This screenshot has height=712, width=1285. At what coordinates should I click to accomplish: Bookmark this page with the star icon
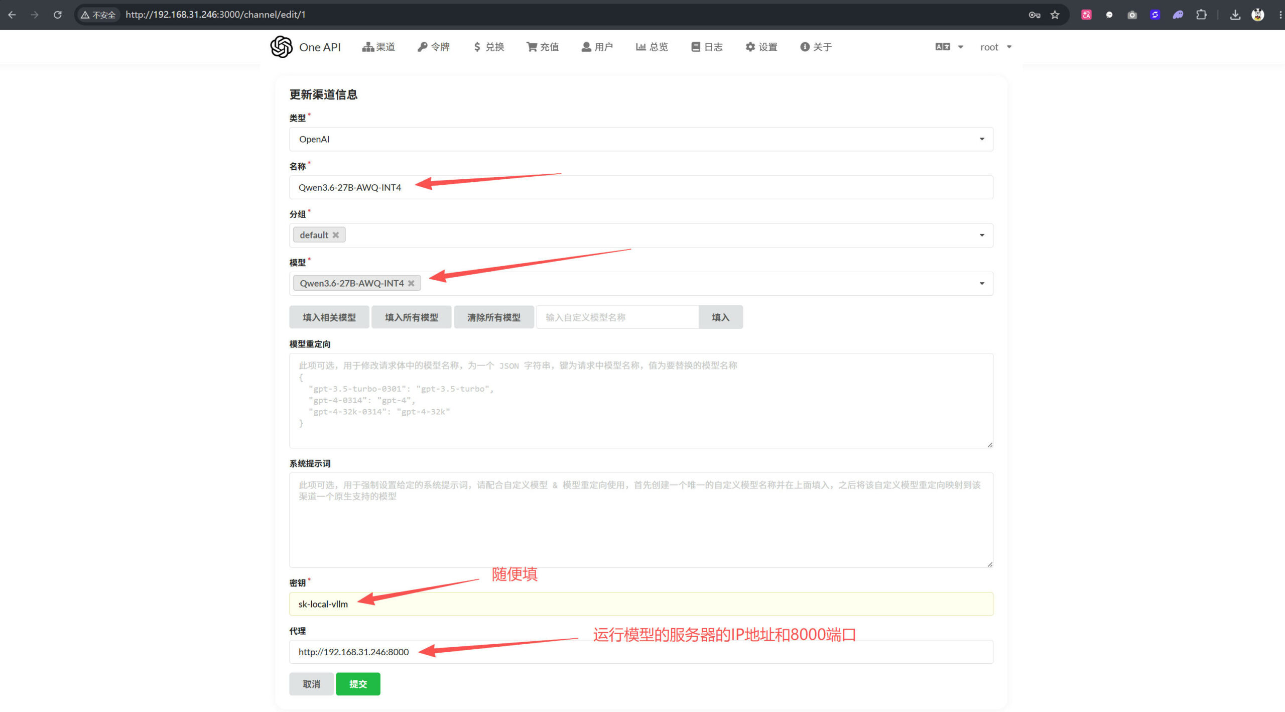(1055, 15)
